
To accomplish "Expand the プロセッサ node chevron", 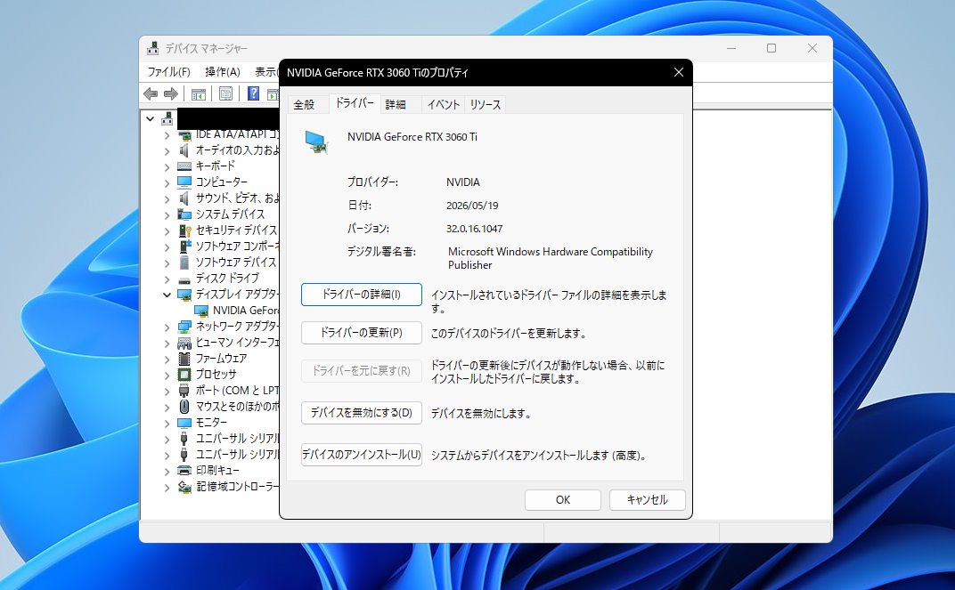I will 167,376.
